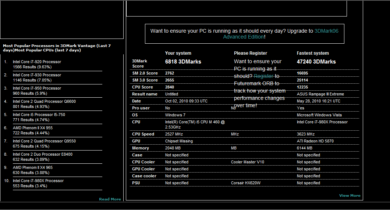Select Intel Core i7-950 Processor entry
The width and height of the screenshot is (390, 210).
pyautogui.click(x=37, y=88)
